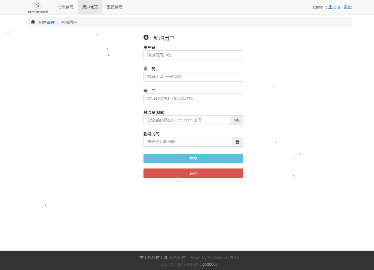Open the 节点管理 navigation menu
This screenshot has height=270, width=374.
[65, 7]
